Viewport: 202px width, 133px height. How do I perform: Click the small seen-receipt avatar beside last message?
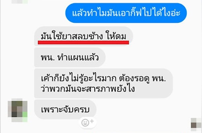(x=196, y=125)
